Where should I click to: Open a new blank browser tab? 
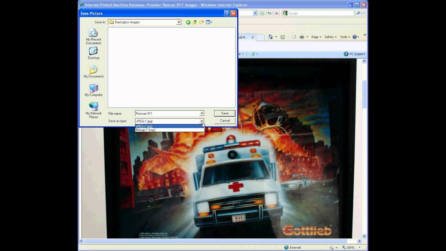(260, 37)
